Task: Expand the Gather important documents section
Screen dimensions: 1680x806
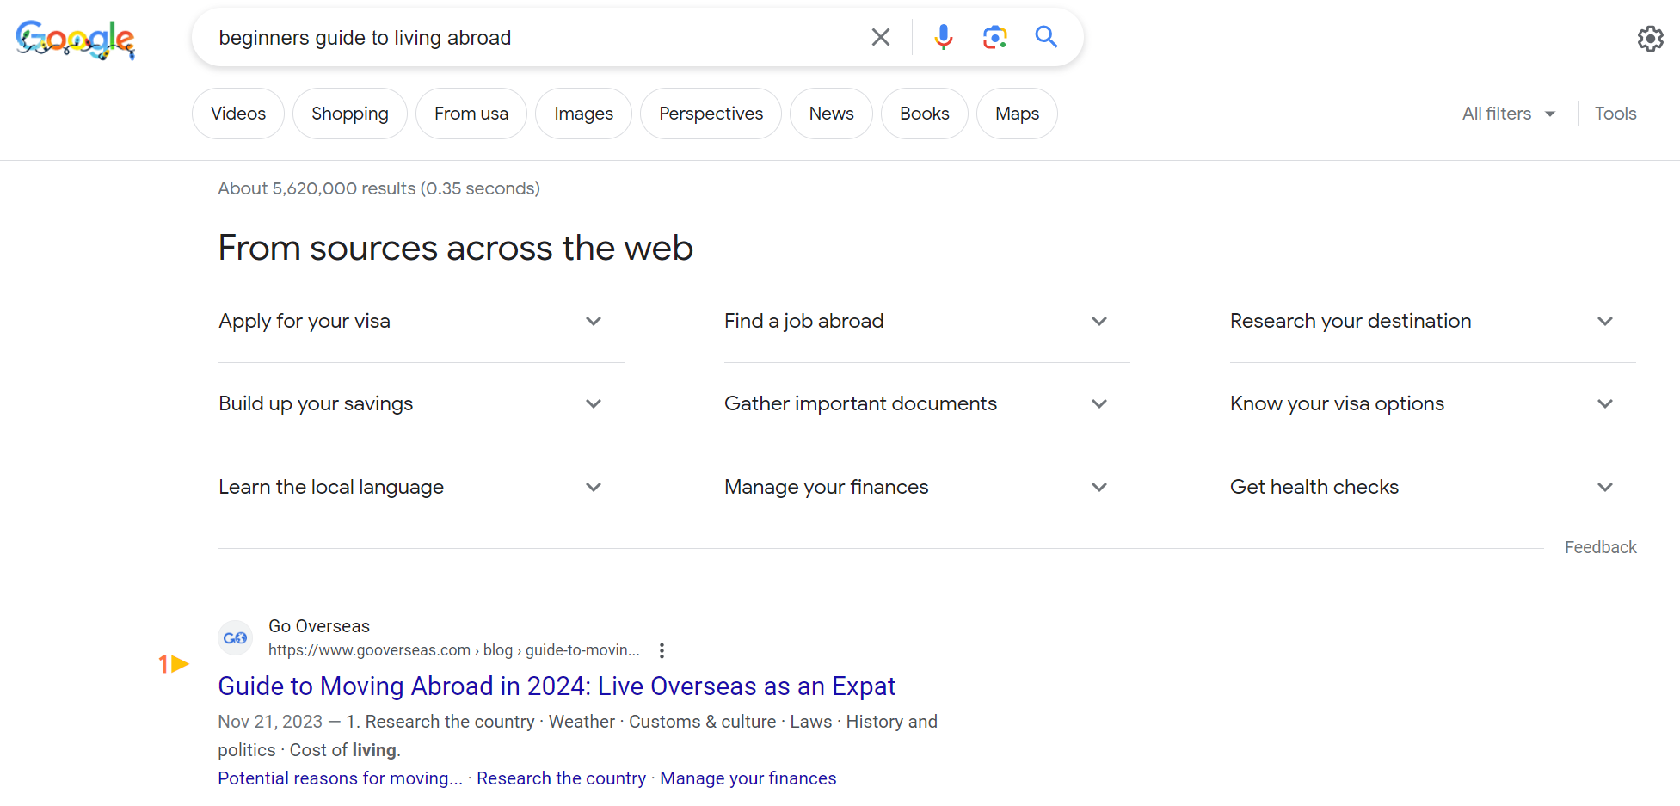Action: point(916,403)
